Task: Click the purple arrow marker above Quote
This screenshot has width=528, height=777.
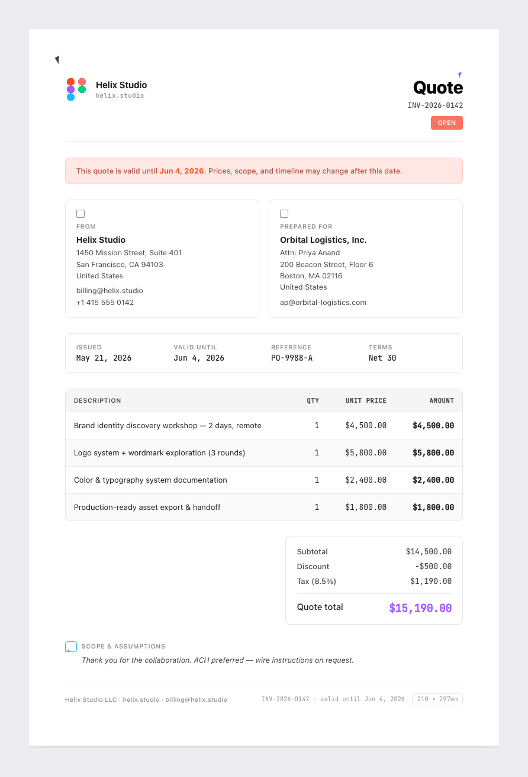Action: point(460,75)
